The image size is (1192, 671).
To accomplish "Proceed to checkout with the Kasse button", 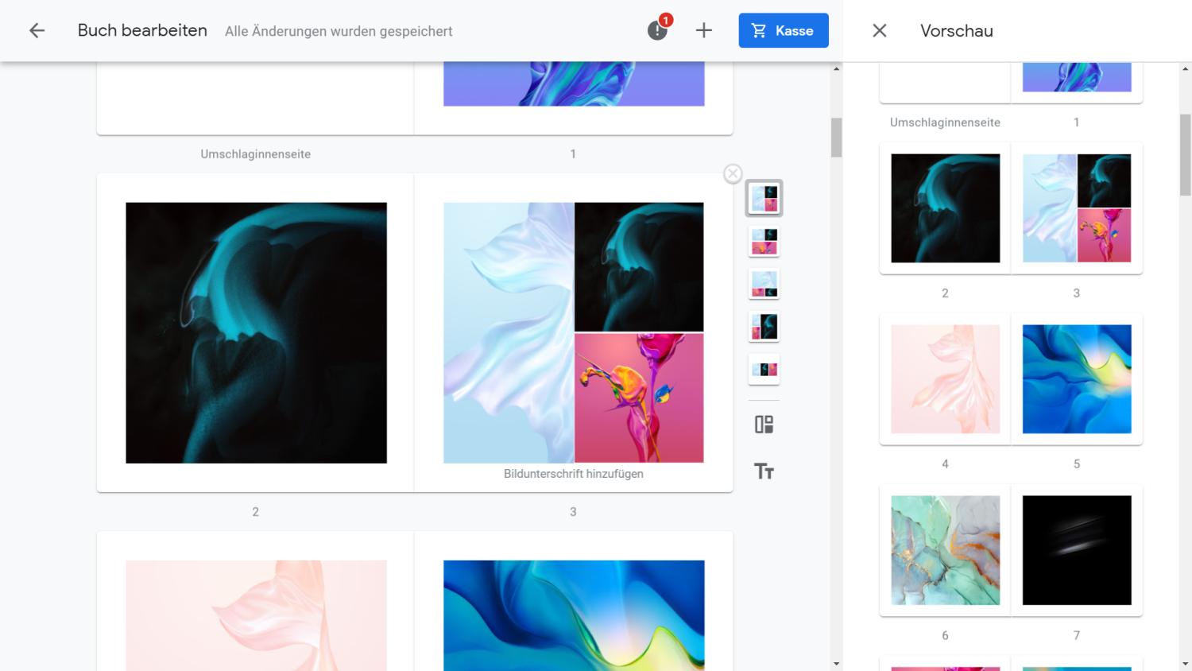I will [x=783, y=31].
